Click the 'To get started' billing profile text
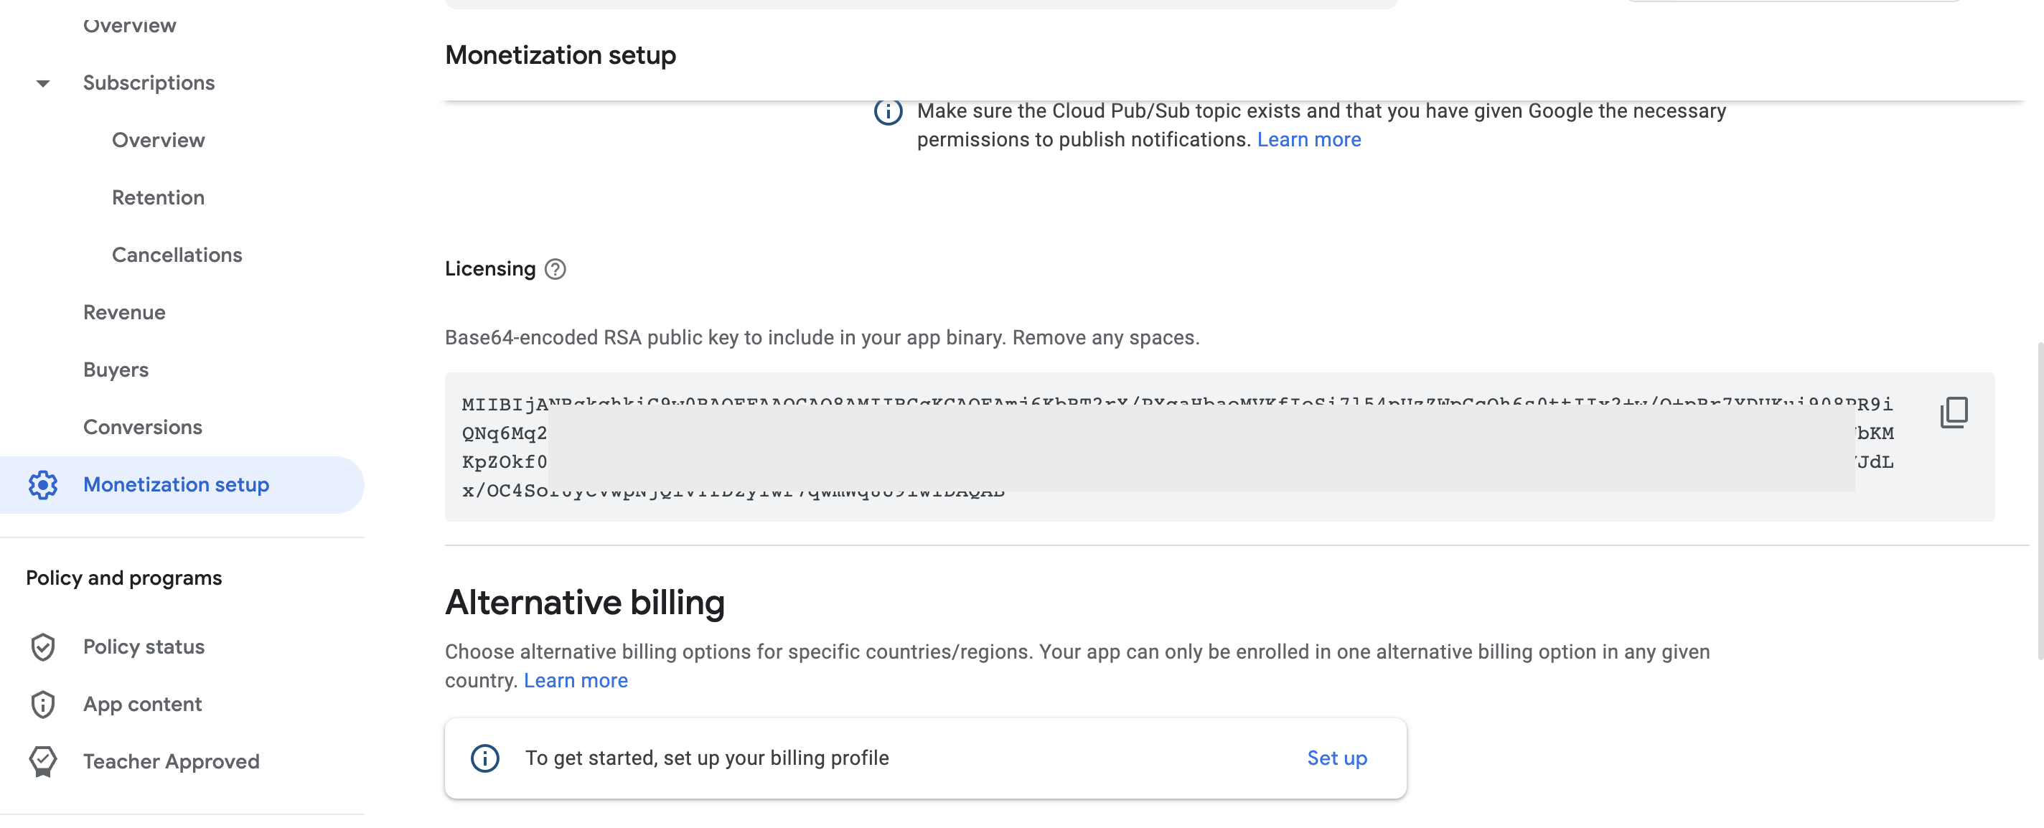Viewport: 2044px width, 828px height. [706, 758]
